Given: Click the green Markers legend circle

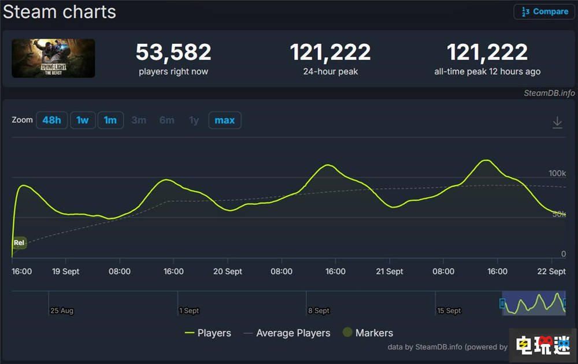Looking at the screenshot, I should coord(347,332).
